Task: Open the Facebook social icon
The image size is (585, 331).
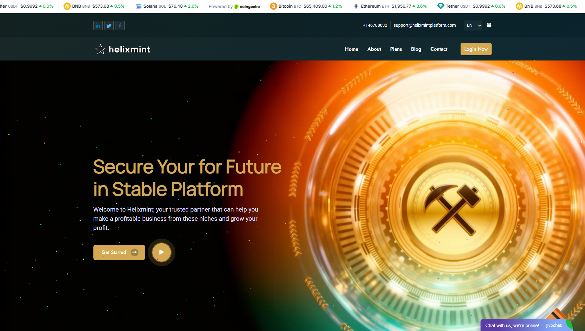Action: 120,25
